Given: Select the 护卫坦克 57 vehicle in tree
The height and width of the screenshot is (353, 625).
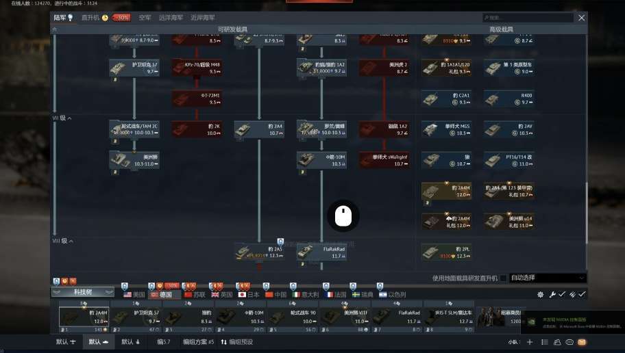Looking at the screenshot, I should tap(134, 68).
